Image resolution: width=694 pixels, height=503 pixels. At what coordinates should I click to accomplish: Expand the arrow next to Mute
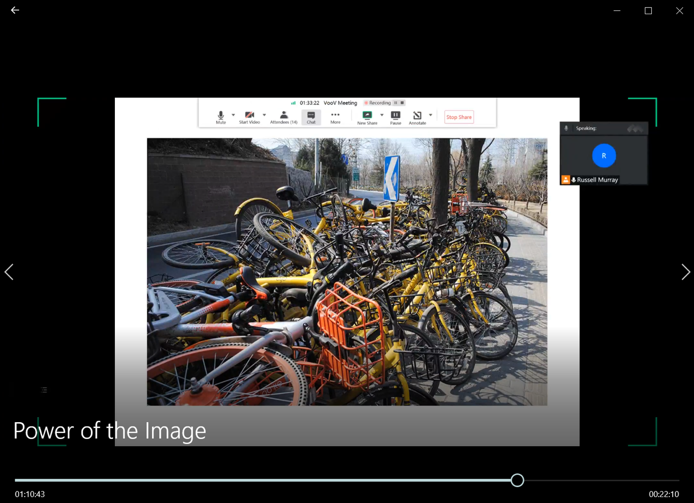click(234, 115)
